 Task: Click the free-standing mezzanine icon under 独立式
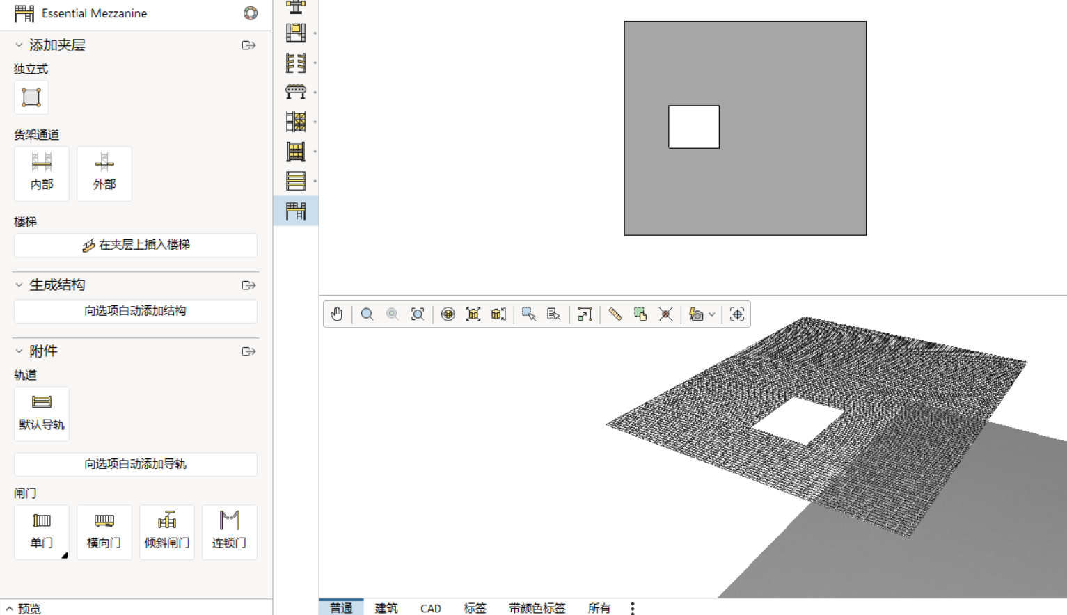tap(31, 97)
